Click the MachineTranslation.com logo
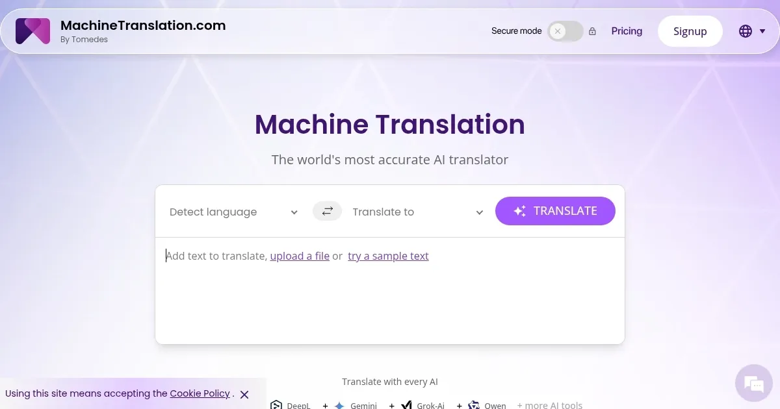The height and width of the screenshot is (409, 780). click(32, 31)
